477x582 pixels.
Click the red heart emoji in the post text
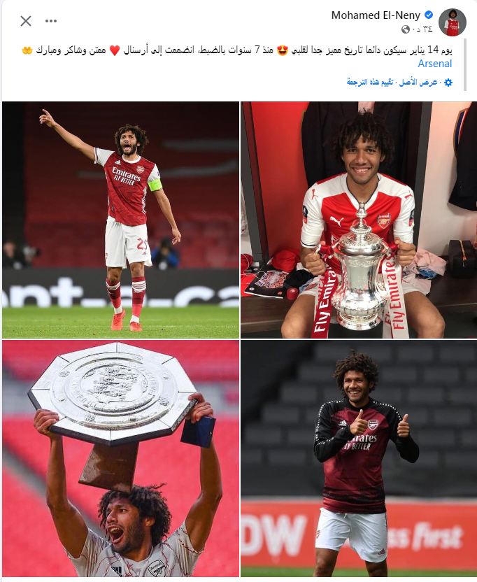pos(115,50)
